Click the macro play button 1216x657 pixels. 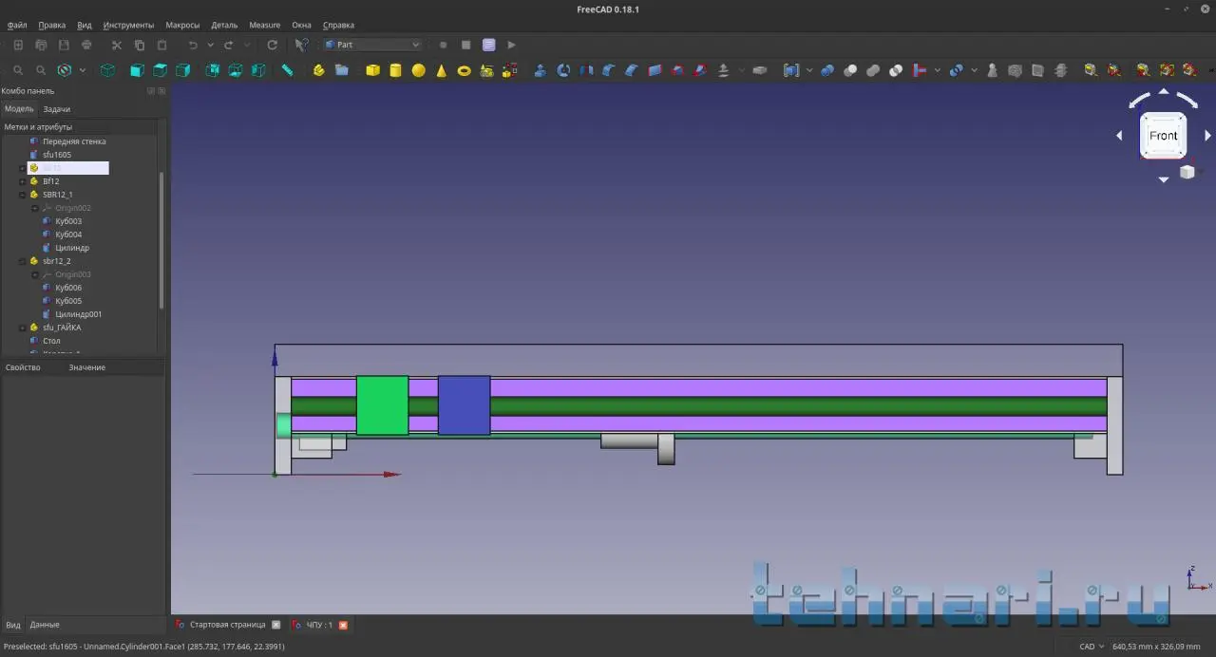point(511,45)
